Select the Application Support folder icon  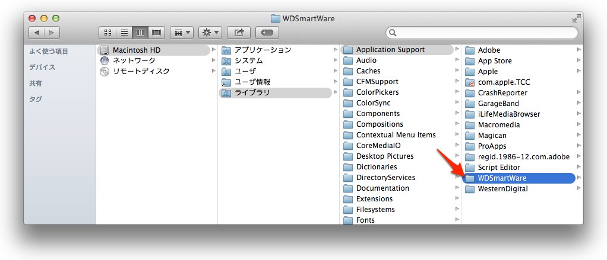tap(348, 50)
